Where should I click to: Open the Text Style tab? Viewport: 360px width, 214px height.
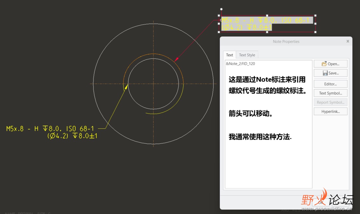click(x=247, y=55)
